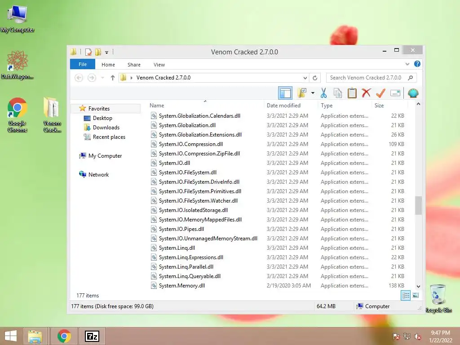The width and height of the screenshot is (460, 345).
Task: Open the Home ribbon tab
Action: (x=108, y=65)
